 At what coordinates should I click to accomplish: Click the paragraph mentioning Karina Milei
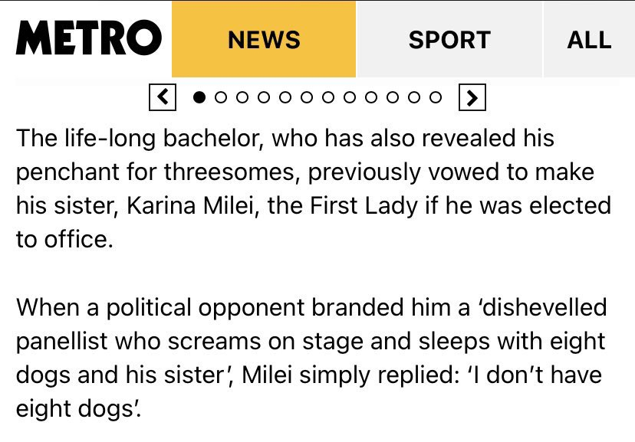pos(313,188)
